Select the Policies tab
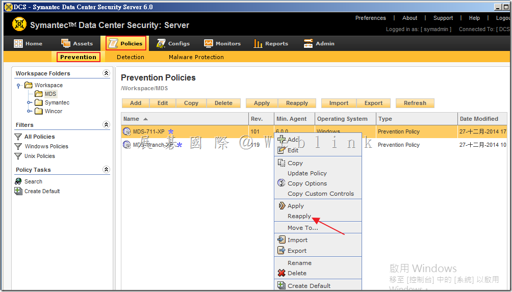The width and height of the screenshot is (512, 292). [x=126, y=43]
